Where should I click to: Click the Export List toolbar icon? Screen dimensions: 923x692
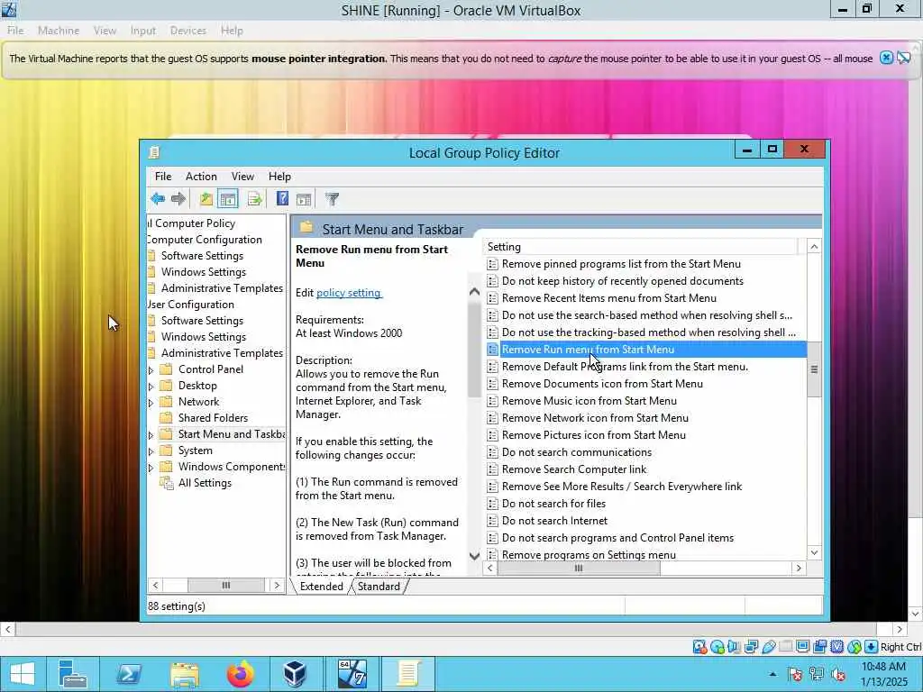(254, 199)
